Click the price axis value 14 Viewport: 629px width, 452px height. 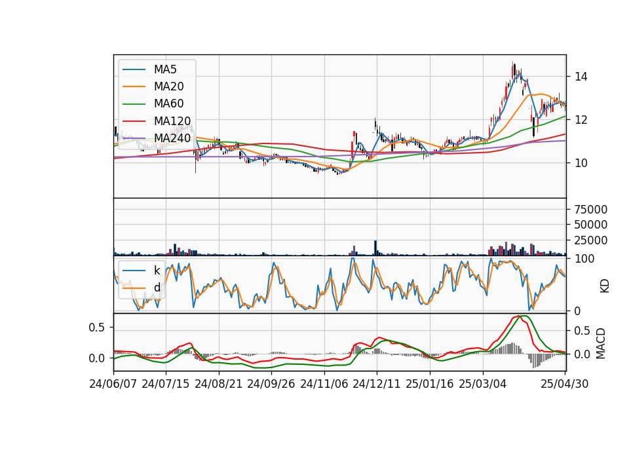(581, 77)
